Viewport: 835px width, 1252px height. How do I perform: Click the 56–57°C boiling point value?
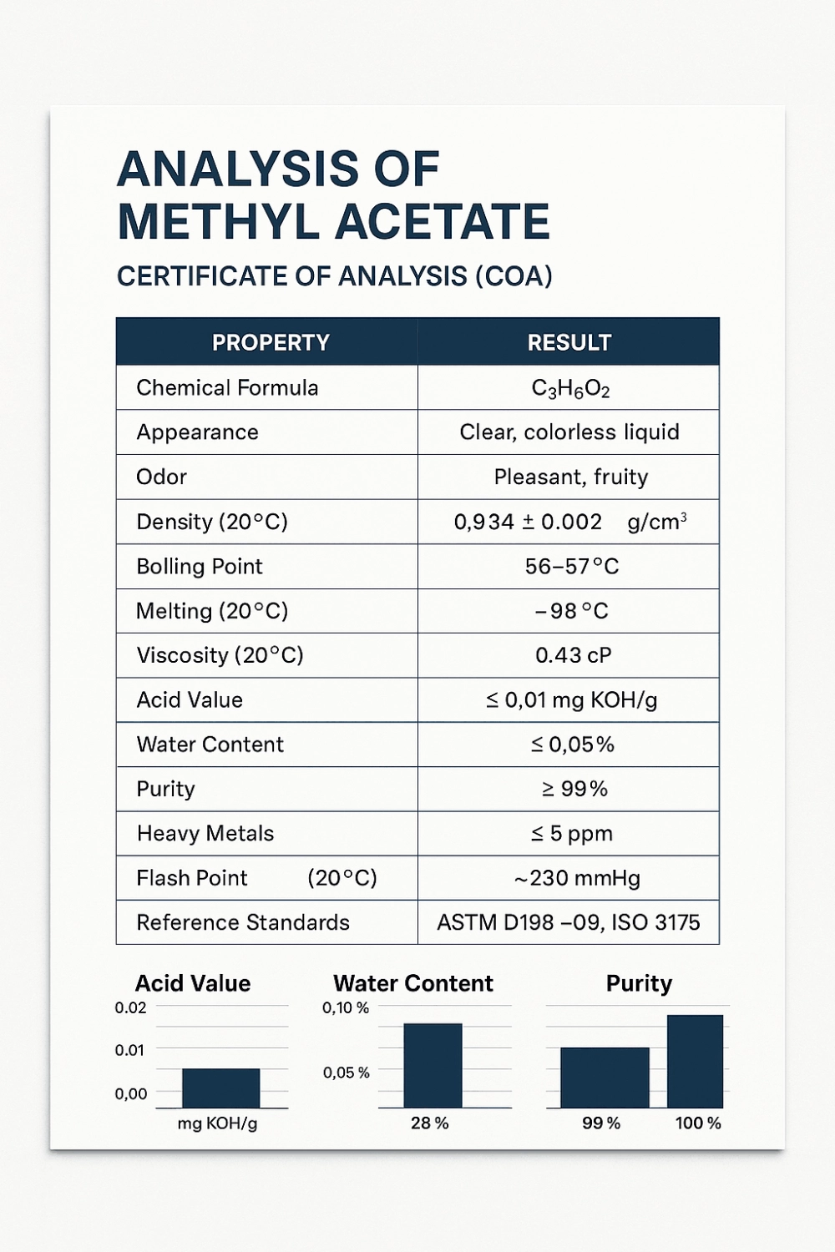coord(572,567)
